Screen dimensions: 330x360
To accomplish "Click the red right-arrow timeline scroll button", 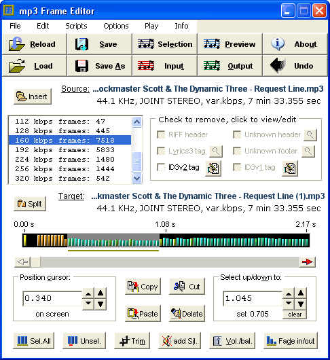I will (x=308, y=262).
